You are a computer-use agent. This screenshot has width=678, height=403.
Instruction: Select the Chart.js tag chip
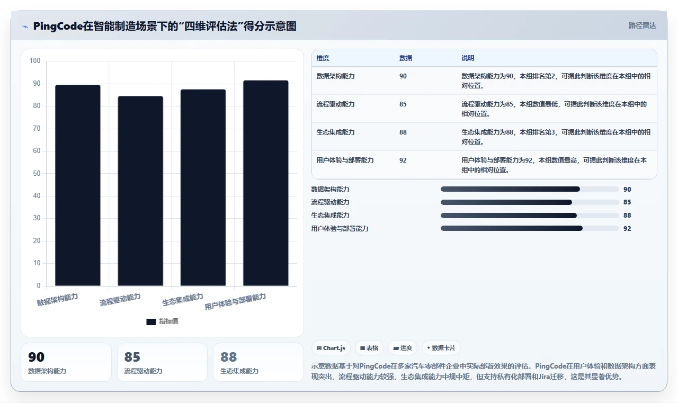point(331,348)
